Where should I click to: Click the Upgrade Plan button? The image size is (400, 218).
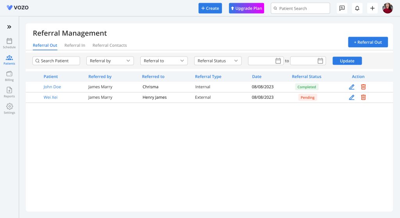(x=246, y=8)
